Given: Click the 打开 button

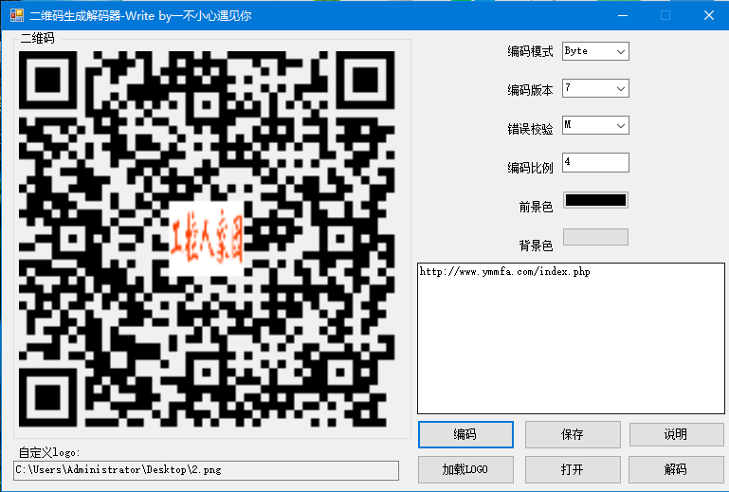Looking at the screenshot, I should click(x=572, y=469).
